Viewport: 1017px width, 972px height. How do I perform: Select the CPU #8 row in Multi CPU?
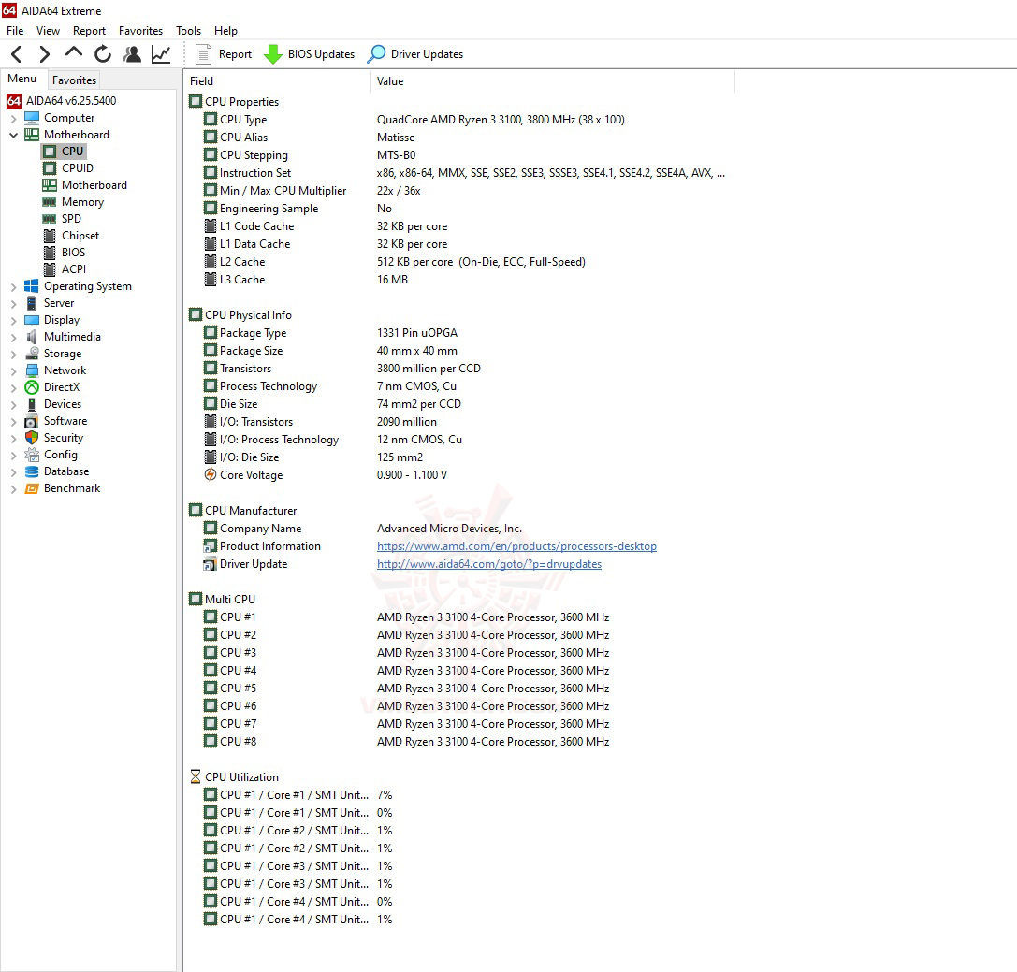pos(460,742)
